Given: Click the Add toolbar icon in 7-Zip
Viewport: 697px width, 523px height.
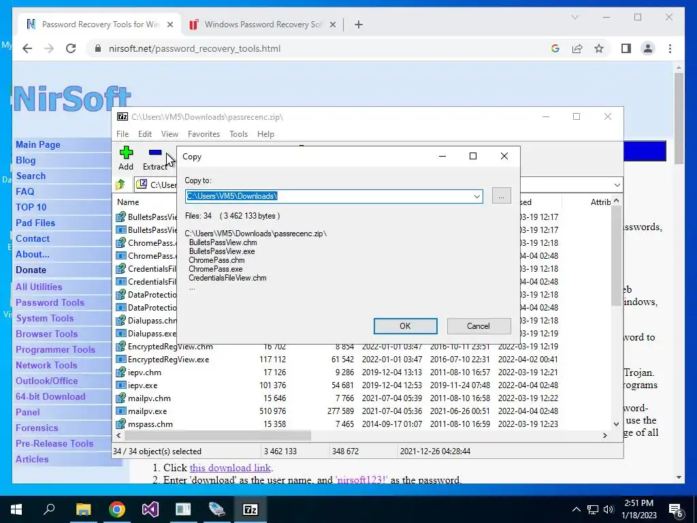Looking at the screenshot, I should pyautogui.click(x=126, y=158).
